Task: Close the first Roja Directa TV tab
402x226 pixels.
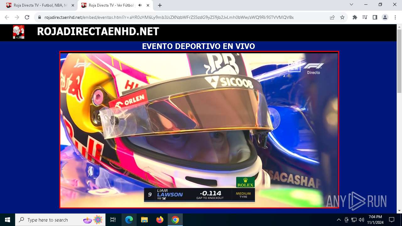Action: [x=73, y=5]
